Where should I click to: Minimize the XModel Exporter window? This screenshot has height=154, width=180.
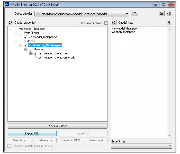click(x=156, y=5)
